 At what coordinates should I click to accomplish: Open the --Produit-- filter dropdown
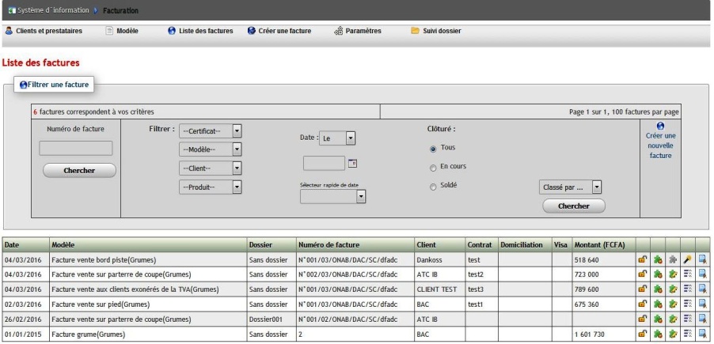coord(211,187)
